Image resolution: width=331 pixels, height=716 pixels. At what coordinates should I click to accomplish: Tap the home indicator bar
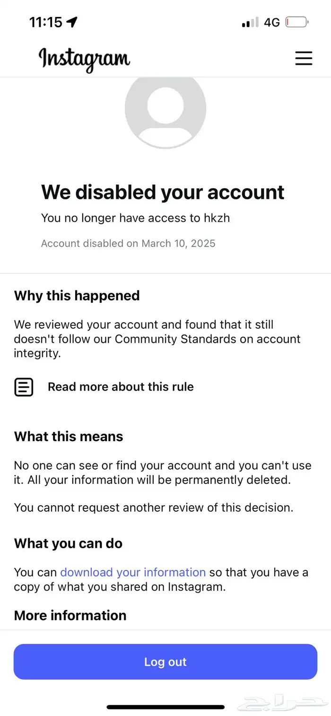(165, 707)
